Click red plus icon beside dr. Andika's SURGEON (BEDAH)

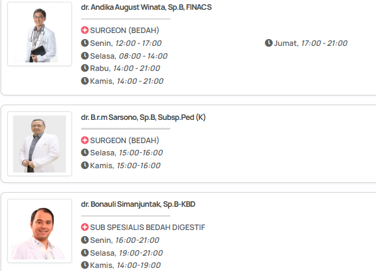(x=85, y=31)
